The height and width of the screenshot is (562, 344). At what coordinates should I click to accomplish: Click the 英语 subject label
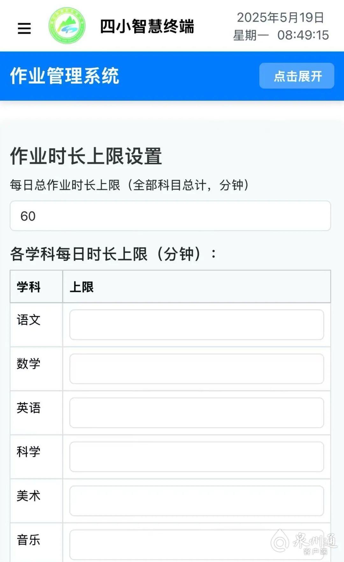click(x=29, y=408)
